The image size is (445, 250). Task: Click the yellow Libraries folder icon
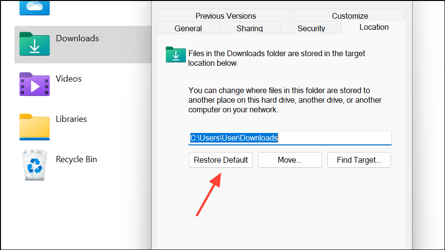click(x=34, y=127)
